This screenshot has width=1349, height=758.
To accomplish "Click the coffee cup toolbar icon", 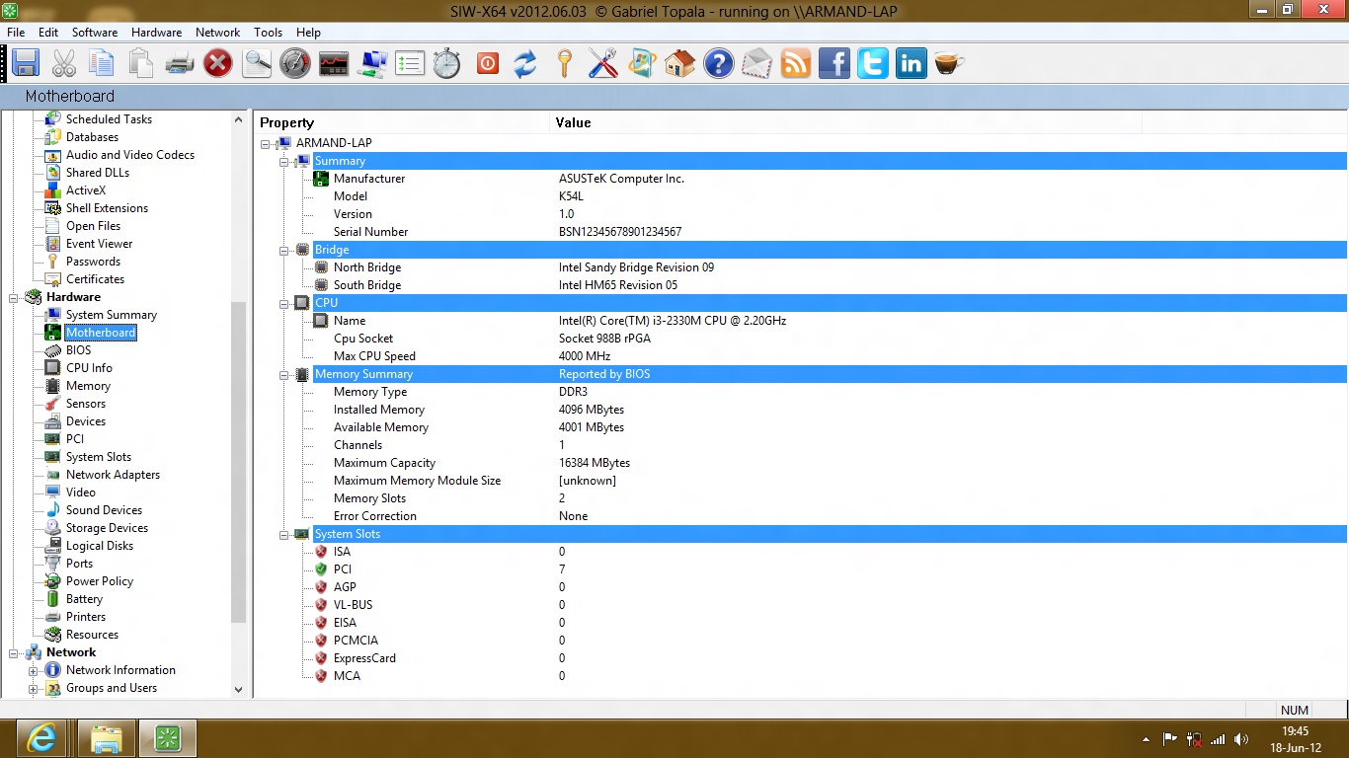I will (x=949, y=64).
